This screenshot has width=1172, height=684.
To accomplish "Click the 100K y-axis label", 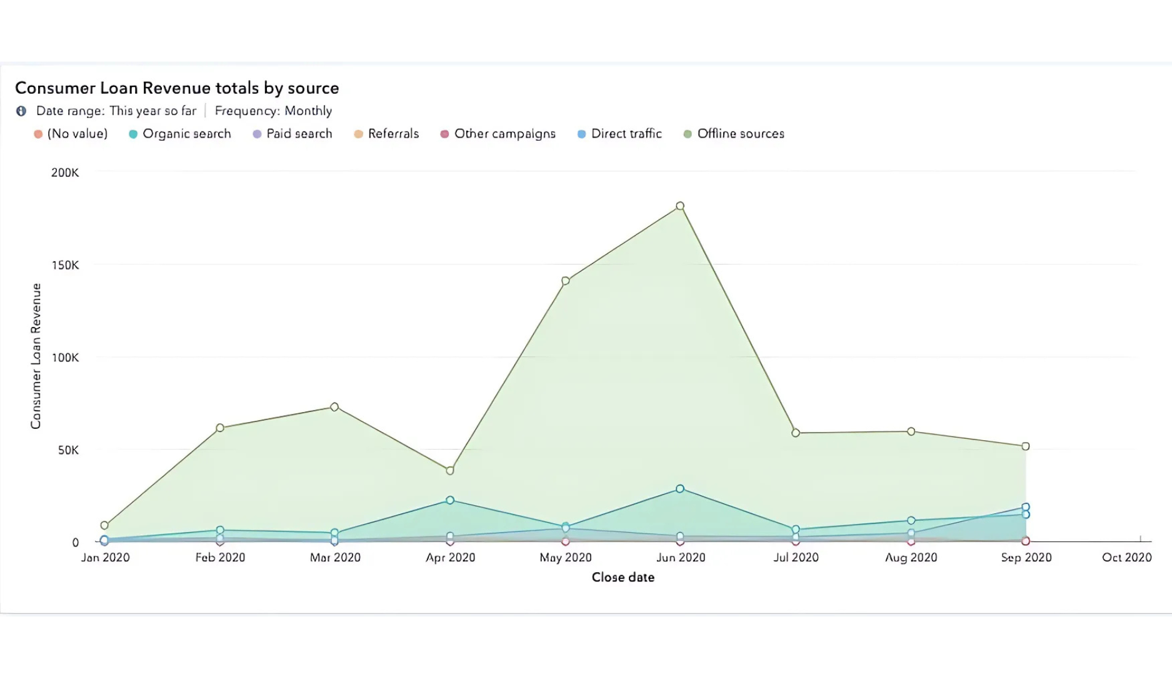I will pos(65,358).
